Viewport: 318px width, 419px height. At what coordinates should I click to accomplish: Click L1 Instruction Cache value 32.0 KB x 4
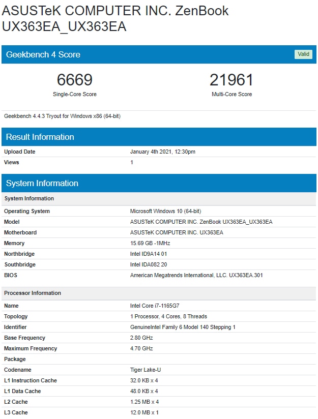144,380
